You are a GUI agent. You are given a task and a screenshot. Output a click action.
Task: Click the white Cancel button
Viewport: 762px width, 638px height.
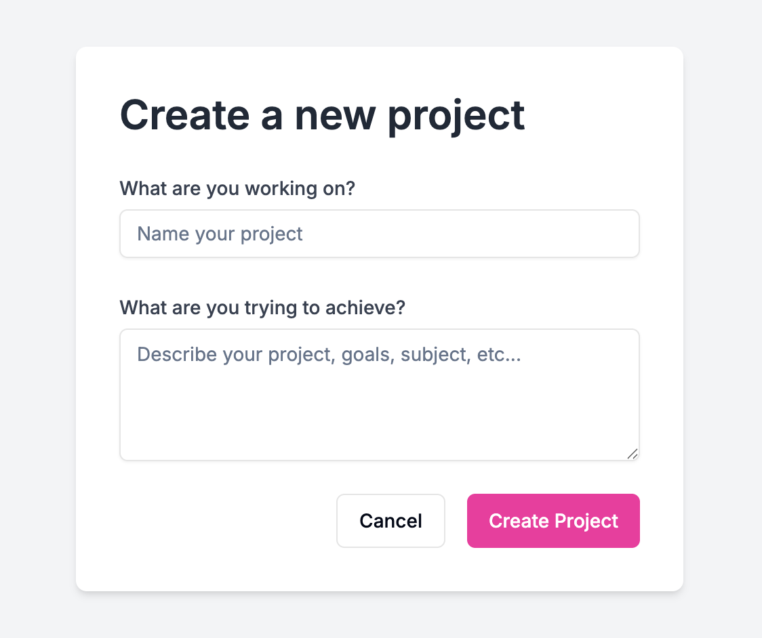click(390, 520)
